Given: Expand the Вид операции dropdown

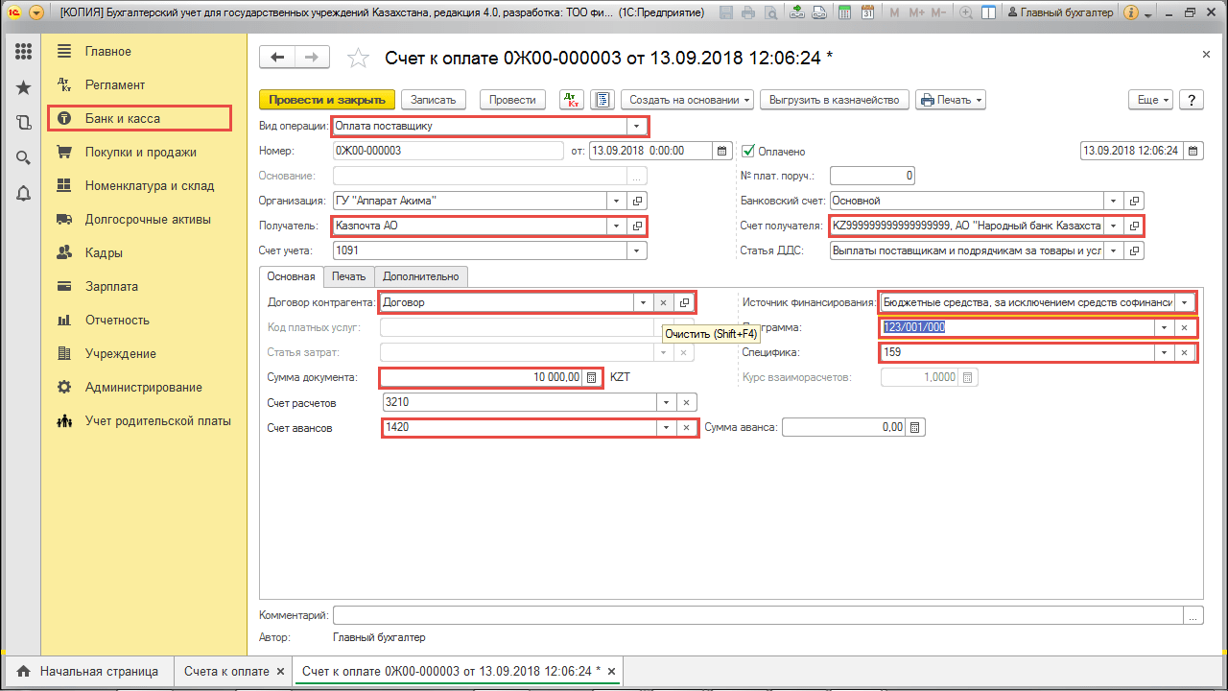Looking at the screenshot, I should (636, 126).
